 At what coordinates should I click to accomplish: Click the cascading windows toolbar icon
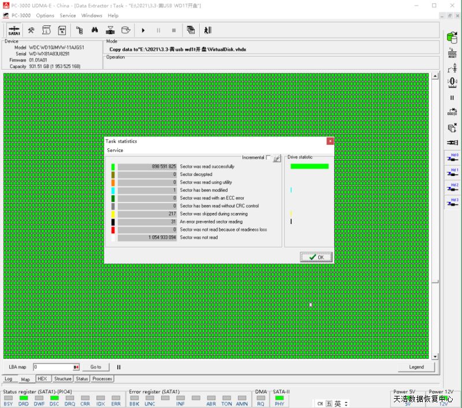[191, 30]
